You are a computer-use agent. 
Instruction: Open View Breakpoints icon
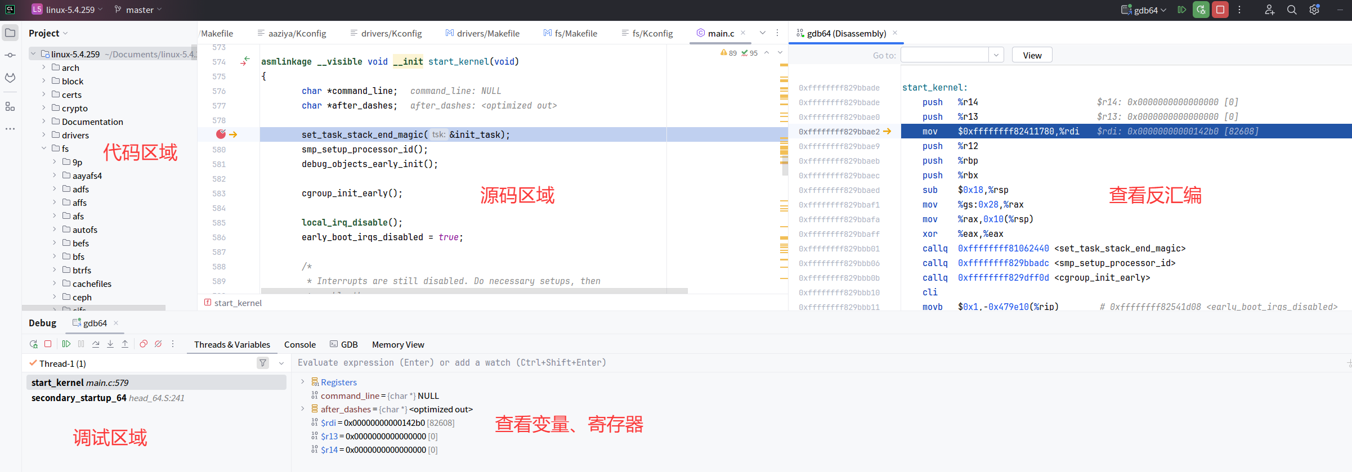pos(144,344)
